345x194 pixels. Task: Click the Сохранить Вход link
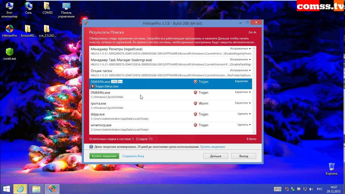[x=133, y=156]
